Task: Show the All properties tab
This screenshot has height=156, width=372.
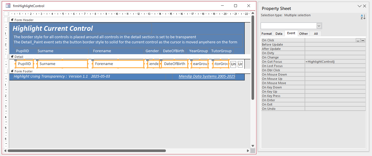Action: [x=316, y=34]
